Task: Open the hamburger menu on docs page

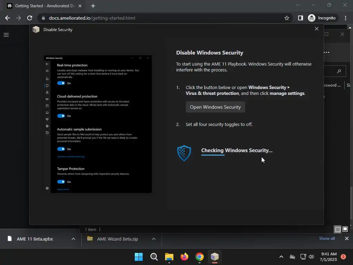Action: 6,35
